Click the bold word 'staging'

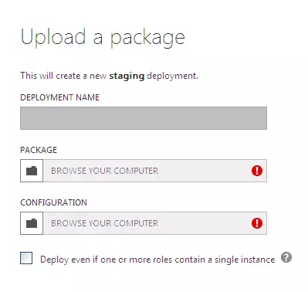coord(127,76)
